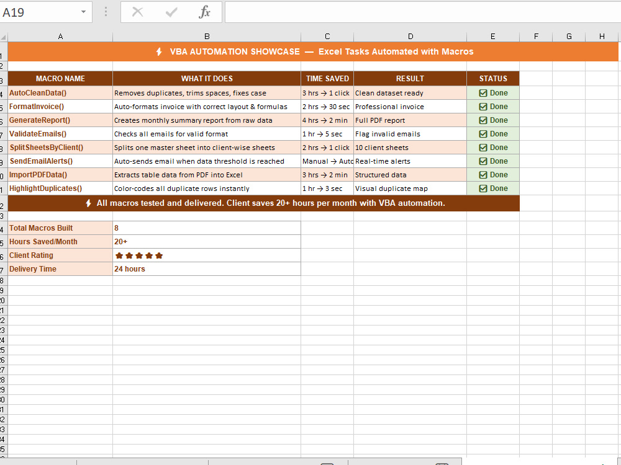This screenshot has width=621, height=465.
Task: Click the Cancel (X) formula bar icon
Action: tap(137, 12)
